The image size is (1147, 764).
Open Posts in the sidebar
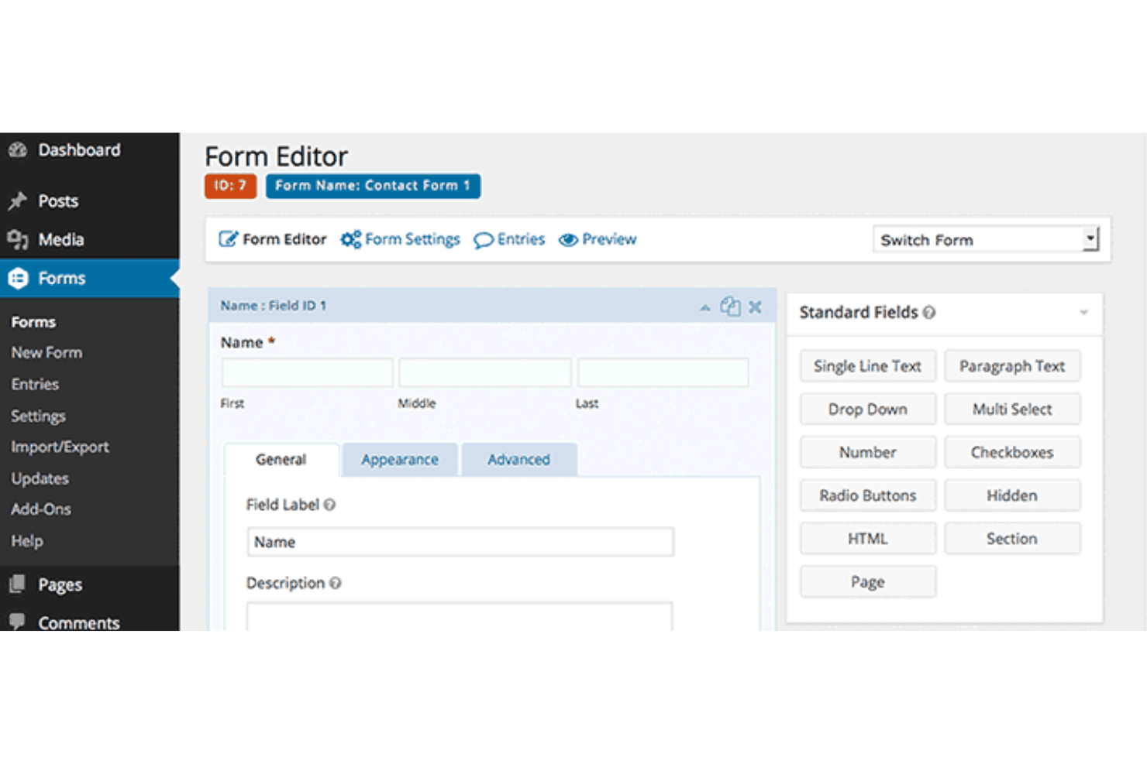(58, 201)
